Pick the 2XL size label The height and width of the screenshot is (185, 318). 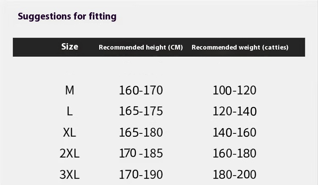(x=70, y=153)
